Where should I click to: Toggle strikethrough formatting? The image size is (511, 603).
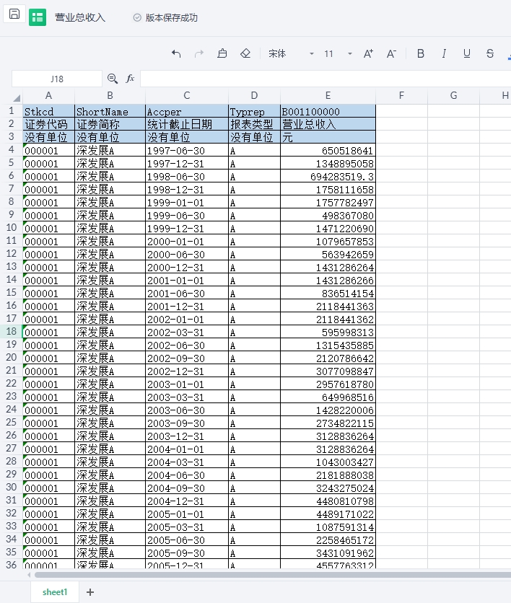coord(490,53)
